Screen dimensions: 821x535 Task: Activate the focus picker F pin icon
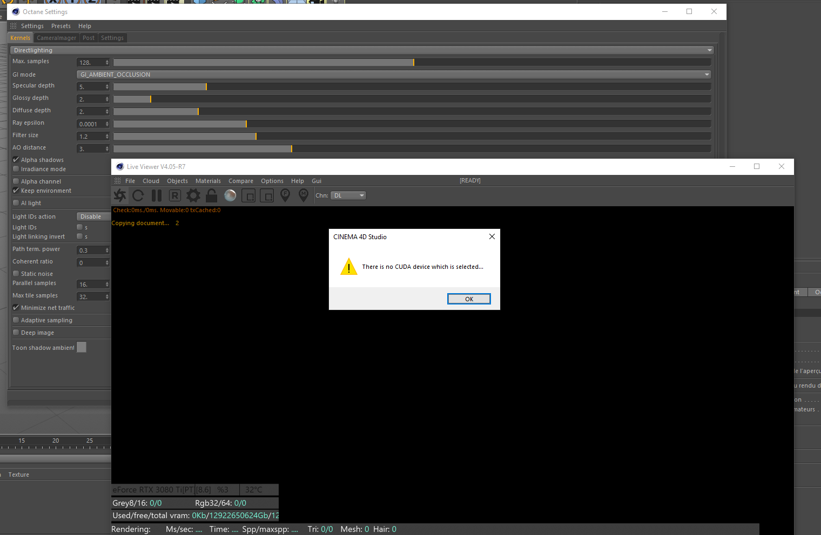click(285, 195)
